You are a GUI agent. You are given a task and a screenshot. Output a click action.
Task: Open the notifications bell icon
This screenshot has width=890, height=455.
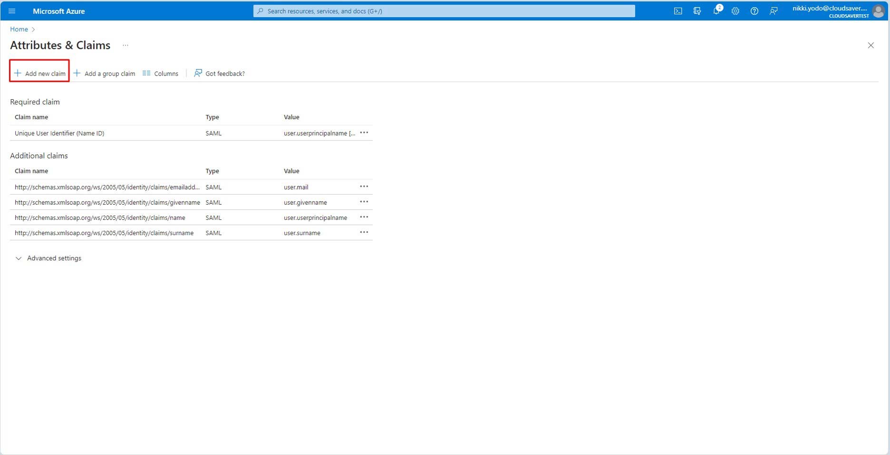click(716, 11)
